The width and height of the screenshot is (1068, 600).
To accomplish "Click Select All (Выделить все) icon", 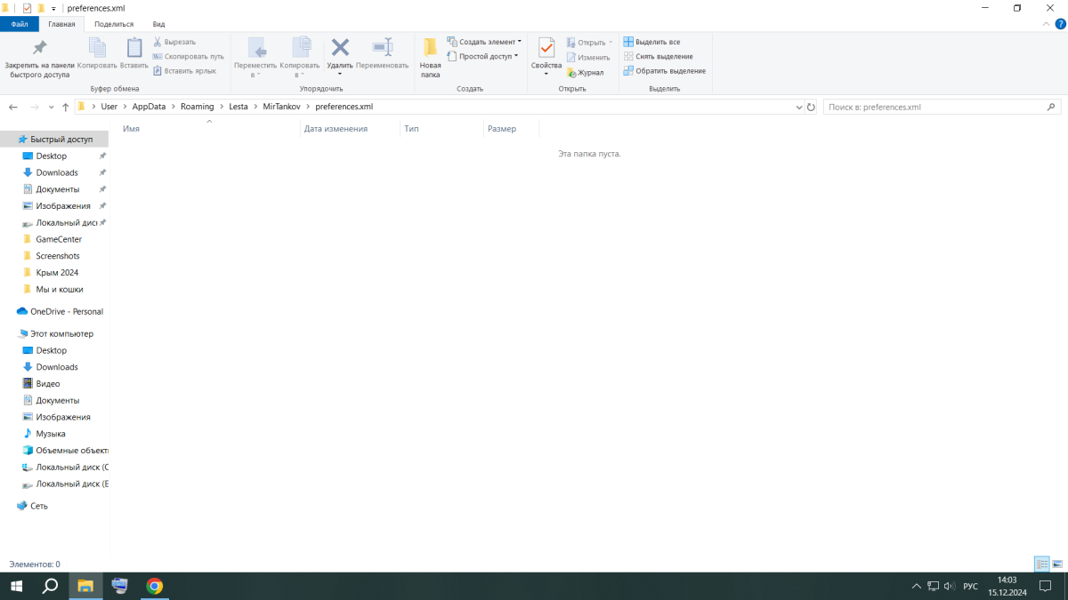I will pyautogui.click(x=628, y=42).
